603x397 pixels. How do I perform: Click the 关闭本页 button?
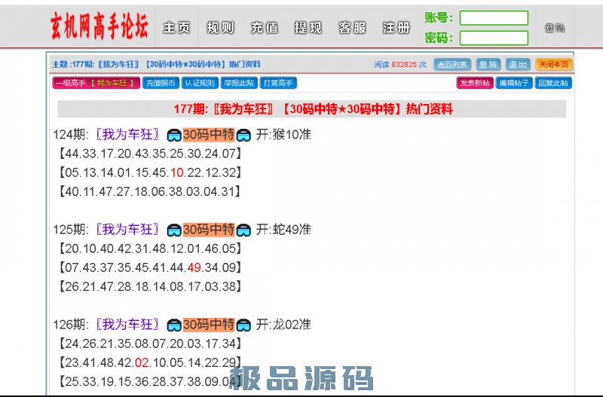(x=554, y=64)
